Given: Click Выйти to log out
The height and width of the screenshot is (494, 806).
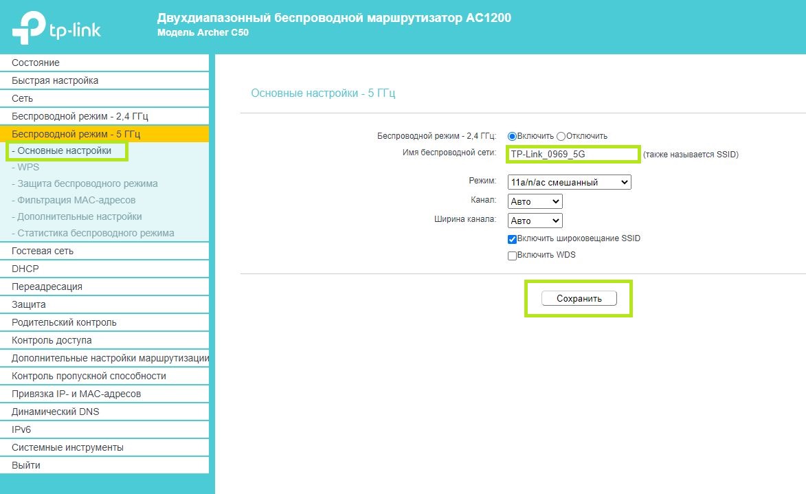Looking at the screenshot, I should click(x=26, y=465).
